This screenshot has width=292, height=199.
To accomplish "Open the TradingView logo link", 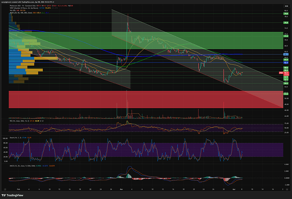I will tap(12, 195).
